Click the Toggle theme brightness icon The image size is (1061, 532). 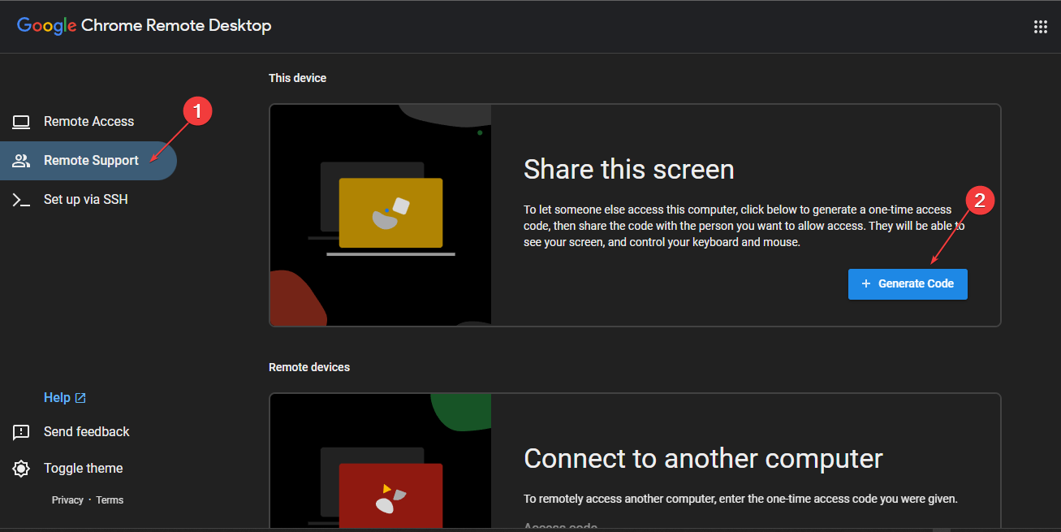pyautogui.click(x=21, y=469)
